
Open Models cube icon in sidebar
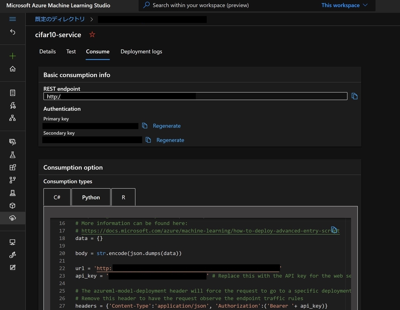point(12,206)
